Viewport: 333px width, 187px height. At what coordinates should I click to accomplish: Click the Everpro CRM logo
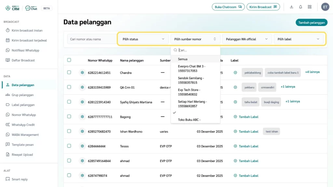[13, 8]
